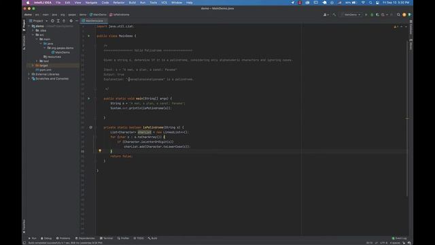Click the Apple menu logo
Viewport: 435px width, 245px height.
(x=28, y=3)
